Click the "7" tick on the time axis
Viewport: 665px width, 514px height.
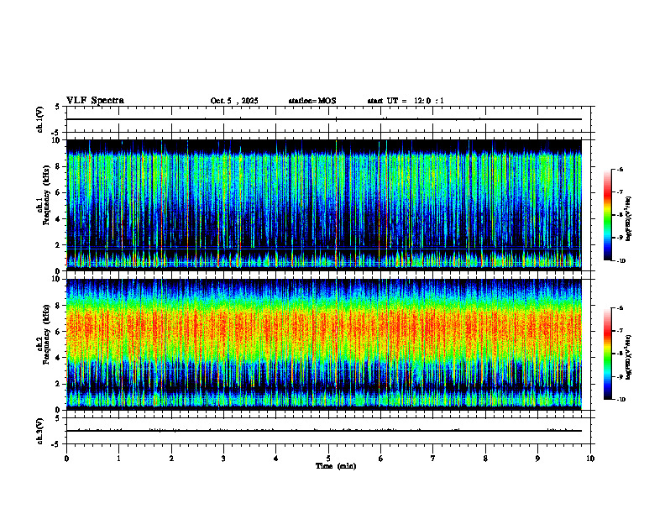pyautogui.click(x=433, y=459)
